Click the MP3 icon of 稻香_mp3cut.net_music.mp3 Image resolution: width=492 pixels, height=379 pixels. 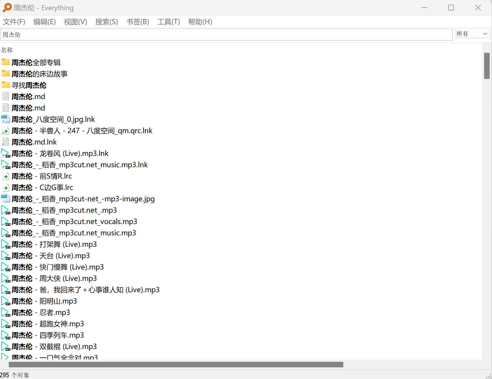point(6,233)
